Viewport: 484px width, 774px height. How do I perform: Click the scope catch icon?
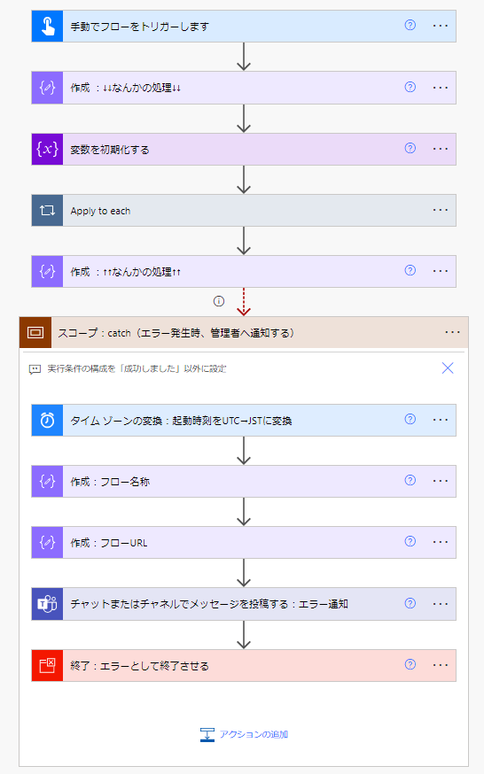(35, 333)
